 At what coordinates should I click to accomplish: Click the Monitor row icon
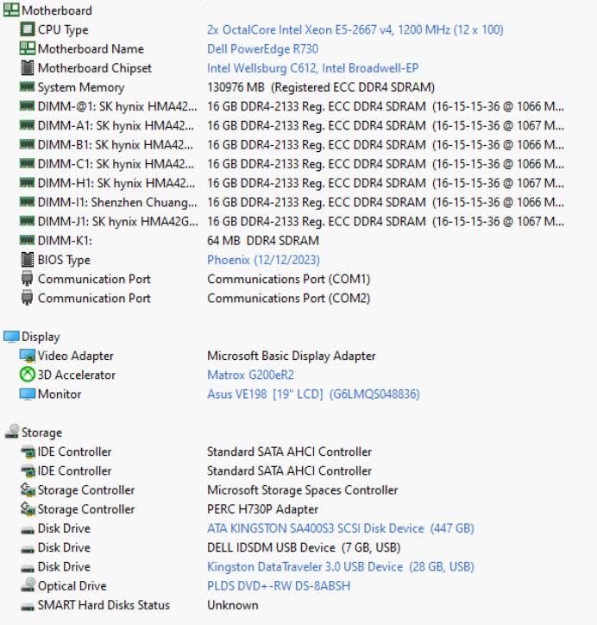click(x=27, y=395)
